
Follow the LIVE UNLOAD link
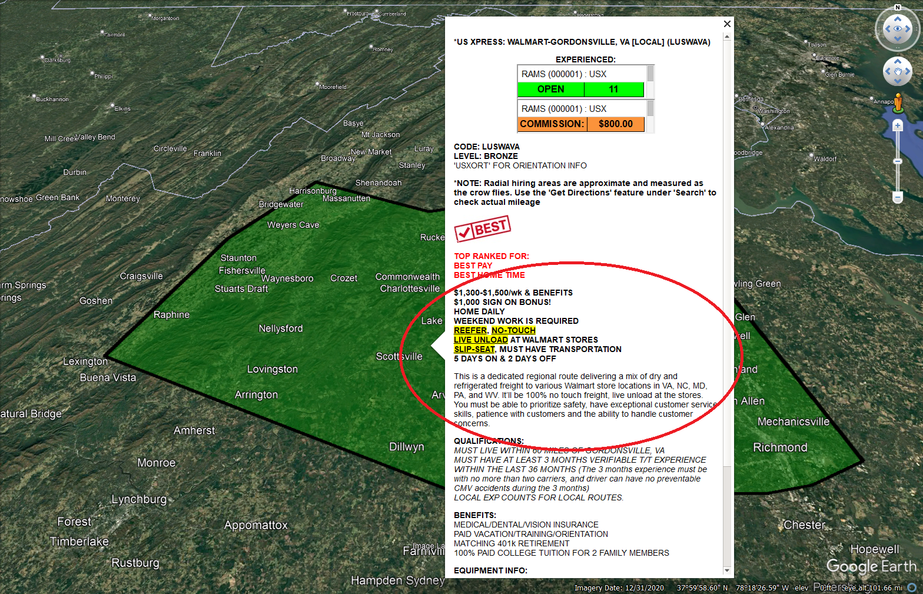480,340
